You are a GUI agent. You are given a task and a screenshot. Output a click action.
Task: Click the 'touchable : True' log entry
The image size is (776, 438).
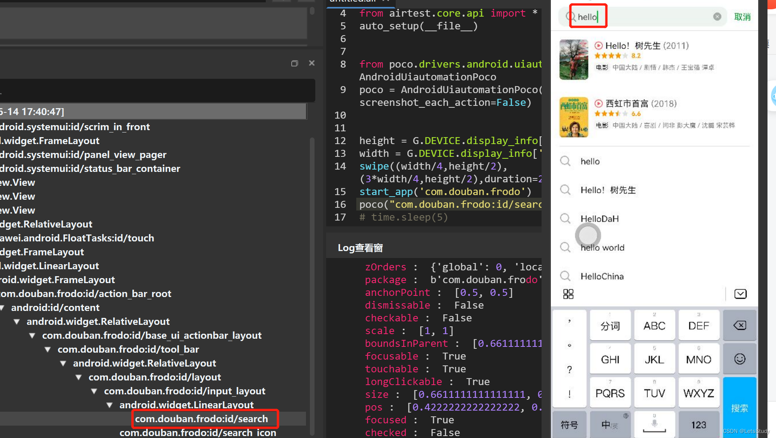click(x=415, y=369)
